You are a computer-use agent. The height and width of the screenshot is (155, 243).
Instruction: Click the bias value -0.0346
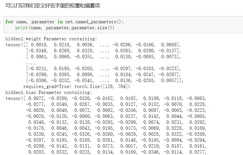(x=150, y=152)
